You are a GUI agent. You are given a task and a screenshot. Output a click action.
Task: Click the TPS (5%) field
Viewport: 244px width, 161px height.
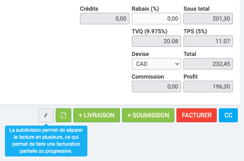point(208,41)
